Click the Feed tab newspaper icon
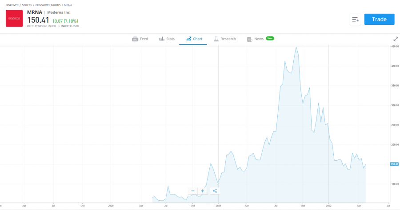Image resolution: width=400 pixels, height=210 pixels. (x=135, y=39)
